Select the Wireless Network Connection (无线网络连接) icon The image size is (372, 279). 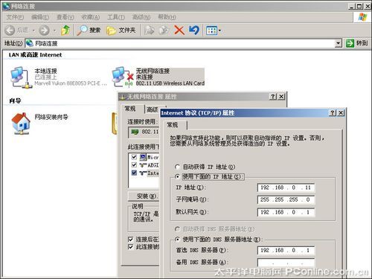click(123, 77)
